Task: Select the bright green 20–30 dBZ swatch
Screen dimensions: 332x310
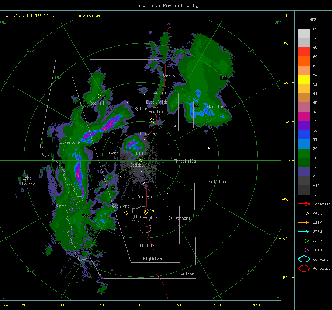Action: coord(304,153)
